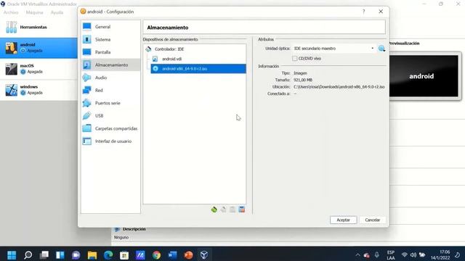Viewport: 465px width, 261px height.
Task: Open the clock and date showing 17:06
Action: 440,254
